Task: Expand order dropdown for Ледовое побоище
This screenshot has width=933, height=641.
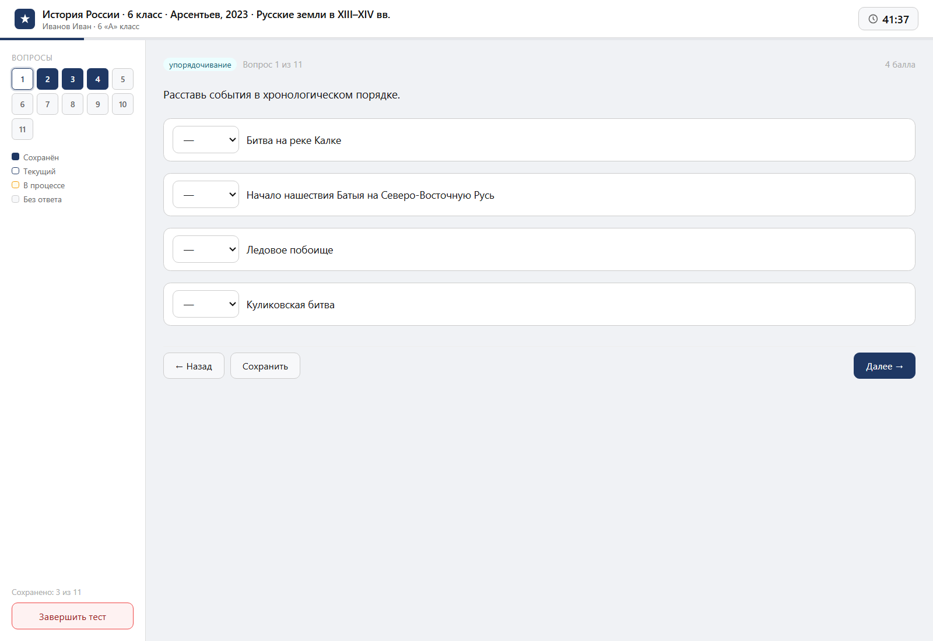Action: 206,249
